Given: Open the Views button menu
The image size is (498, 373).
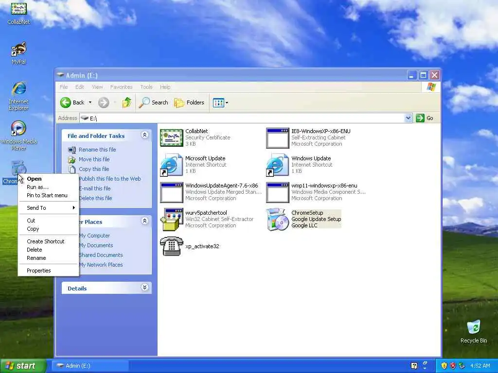Looking at the screenshot, I should (x=220, y=102).
